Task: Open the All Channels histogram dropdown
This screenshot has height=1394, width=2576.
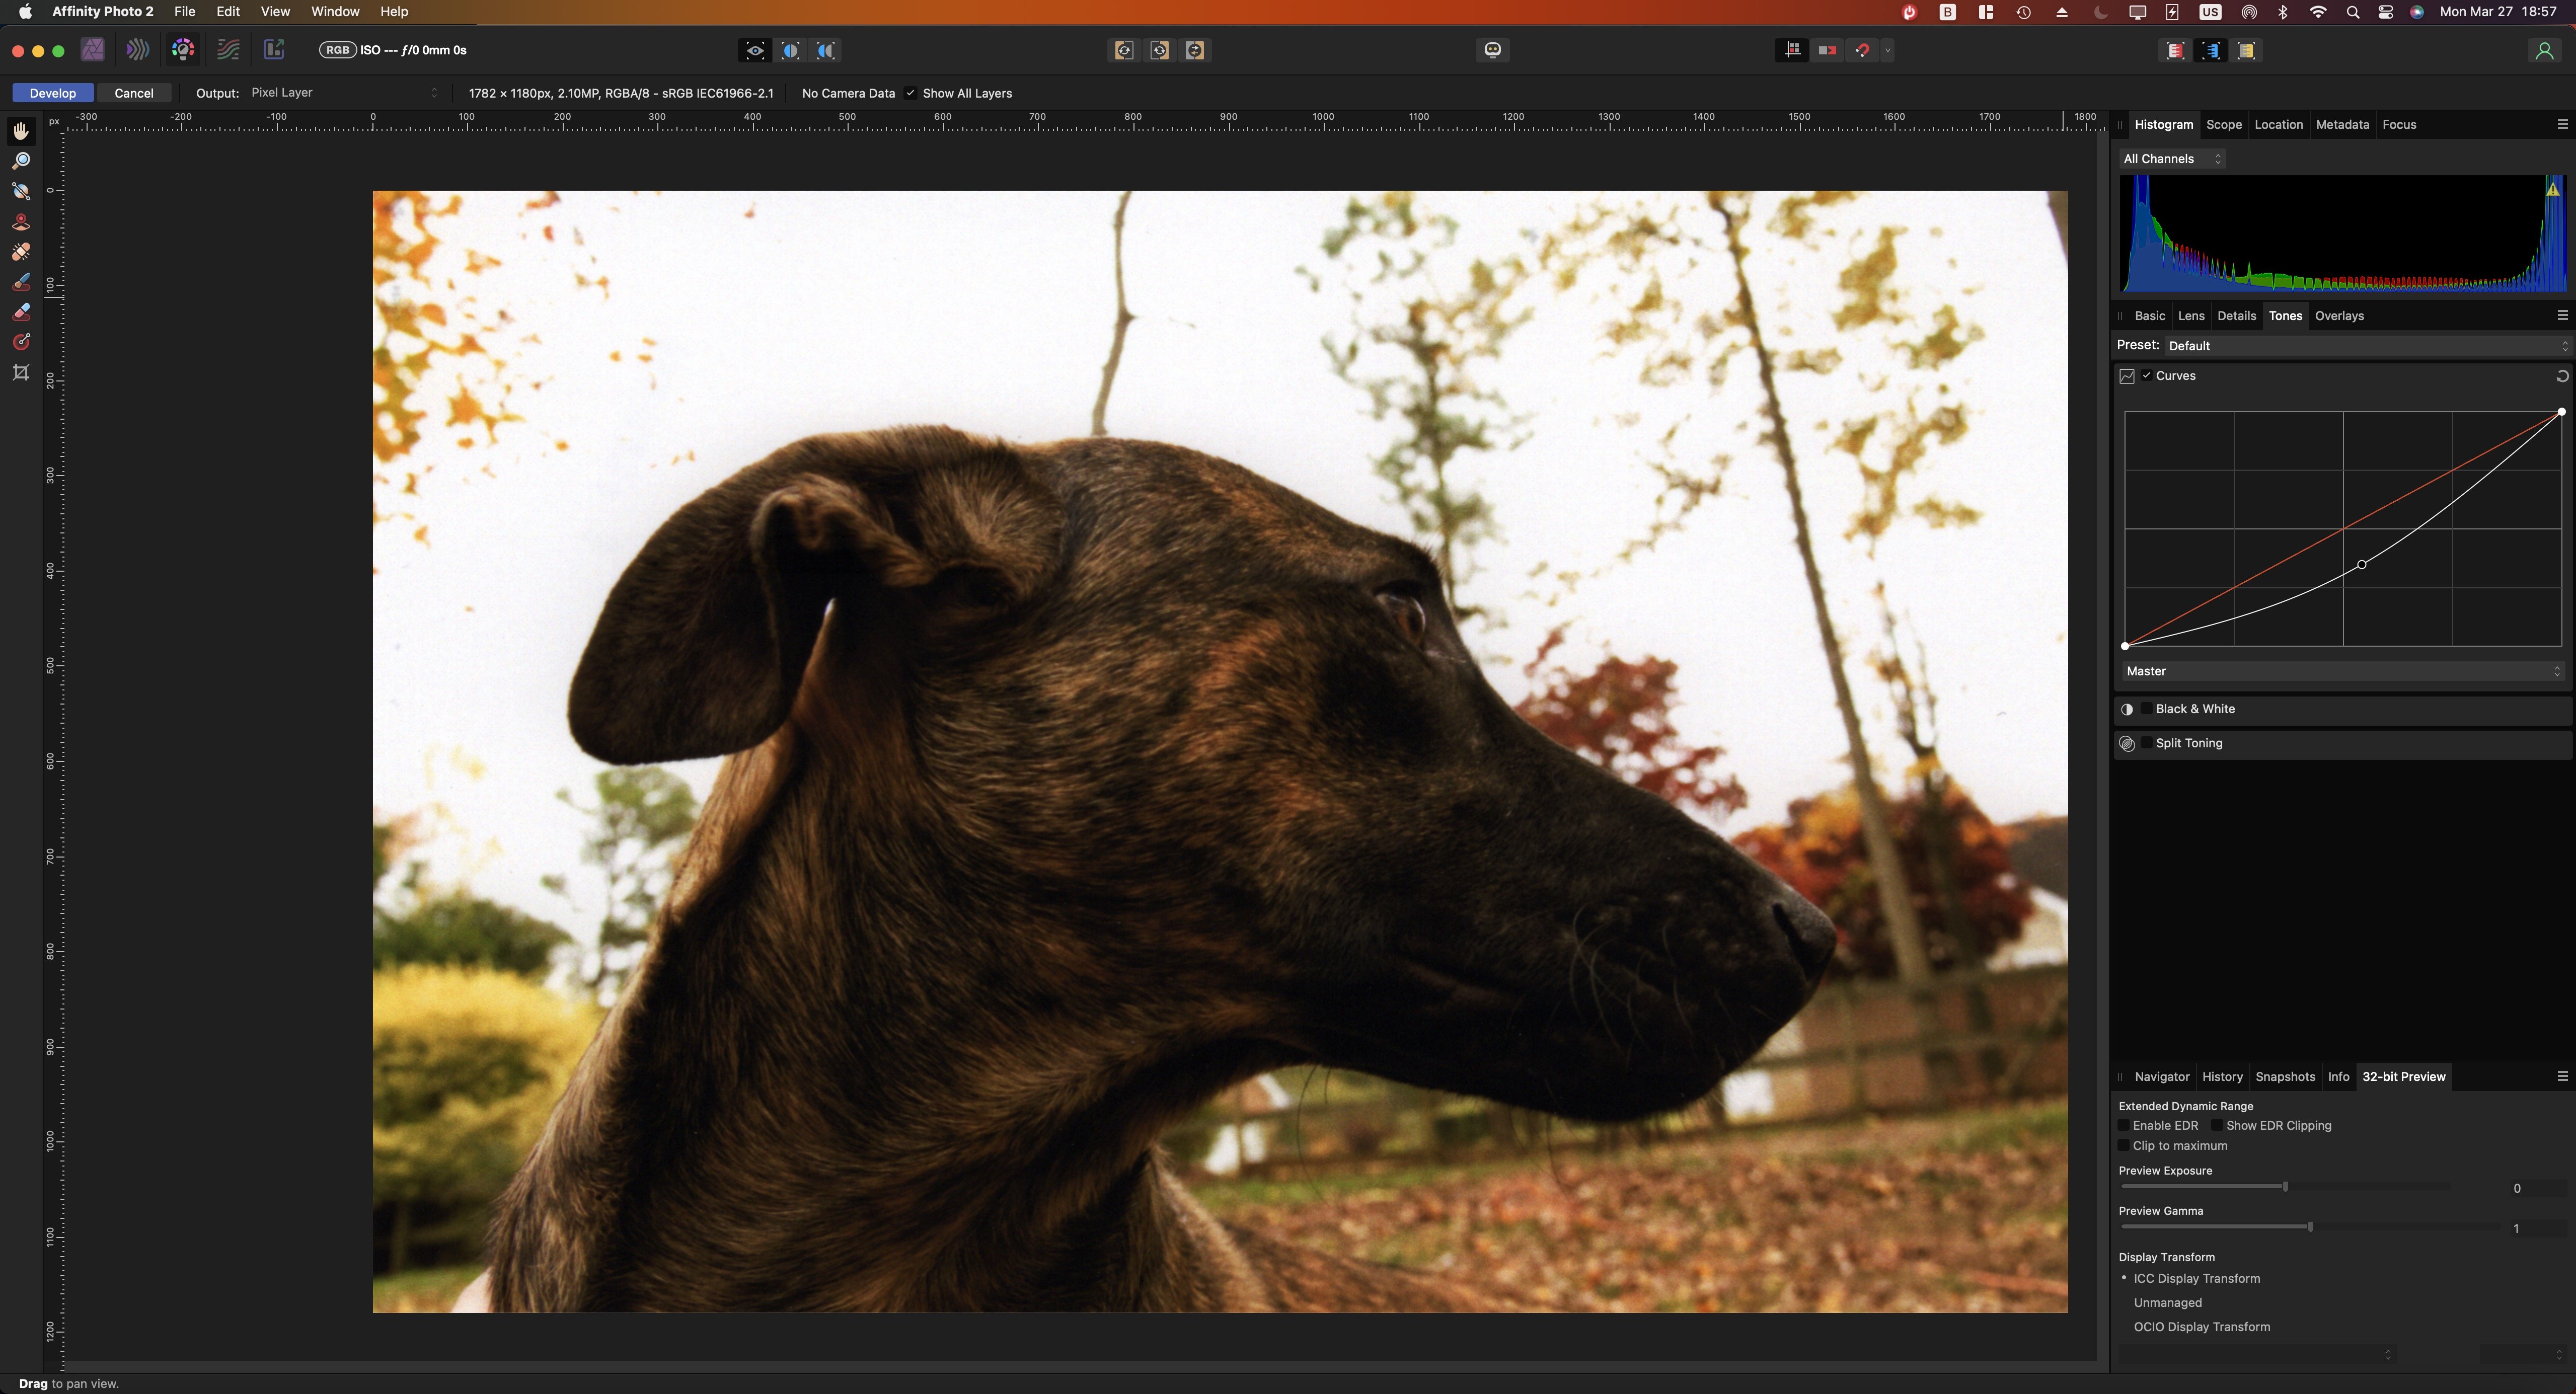Action: (2172, 159)
